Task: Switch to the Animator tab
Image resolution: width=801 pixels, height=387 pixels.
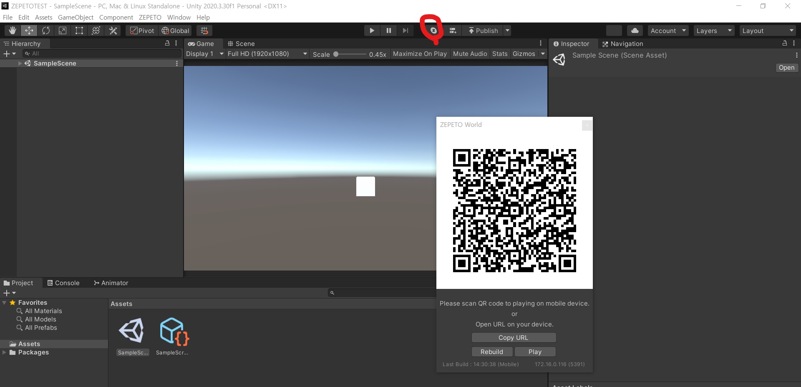Action: [111, 283]
